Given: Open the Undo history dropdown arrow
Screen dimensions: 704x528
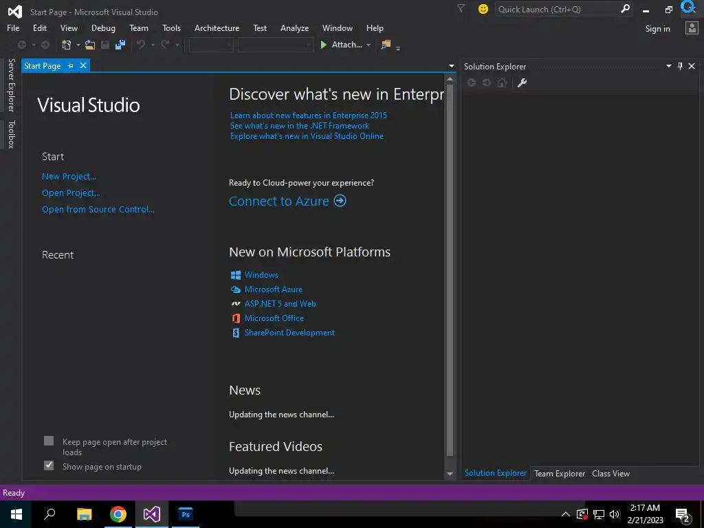Looking at the screenshot, I should coord(153,45).
